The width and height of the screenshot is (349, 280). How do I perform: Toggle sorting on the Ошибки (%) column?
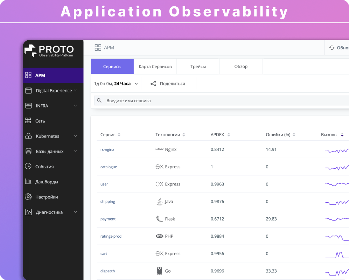294,134
